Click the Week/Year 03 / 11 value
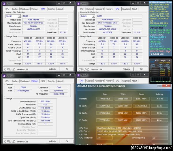The image size is (173, 151). click(63, 33)
